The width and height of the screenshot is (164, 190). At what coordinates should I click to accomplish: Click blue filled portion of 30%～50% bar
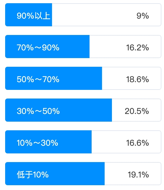(x=59, y=110)
